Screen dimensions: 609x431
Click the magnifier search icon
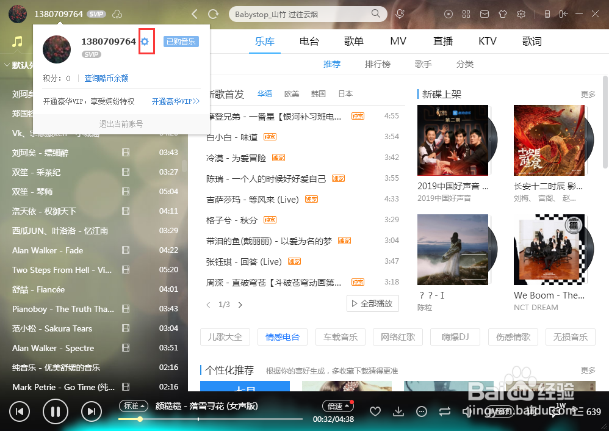375,13
